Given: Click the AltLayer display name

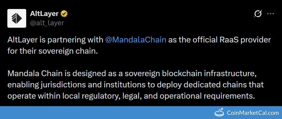Looking at the screenshot, I should click(x=45, y=13).
